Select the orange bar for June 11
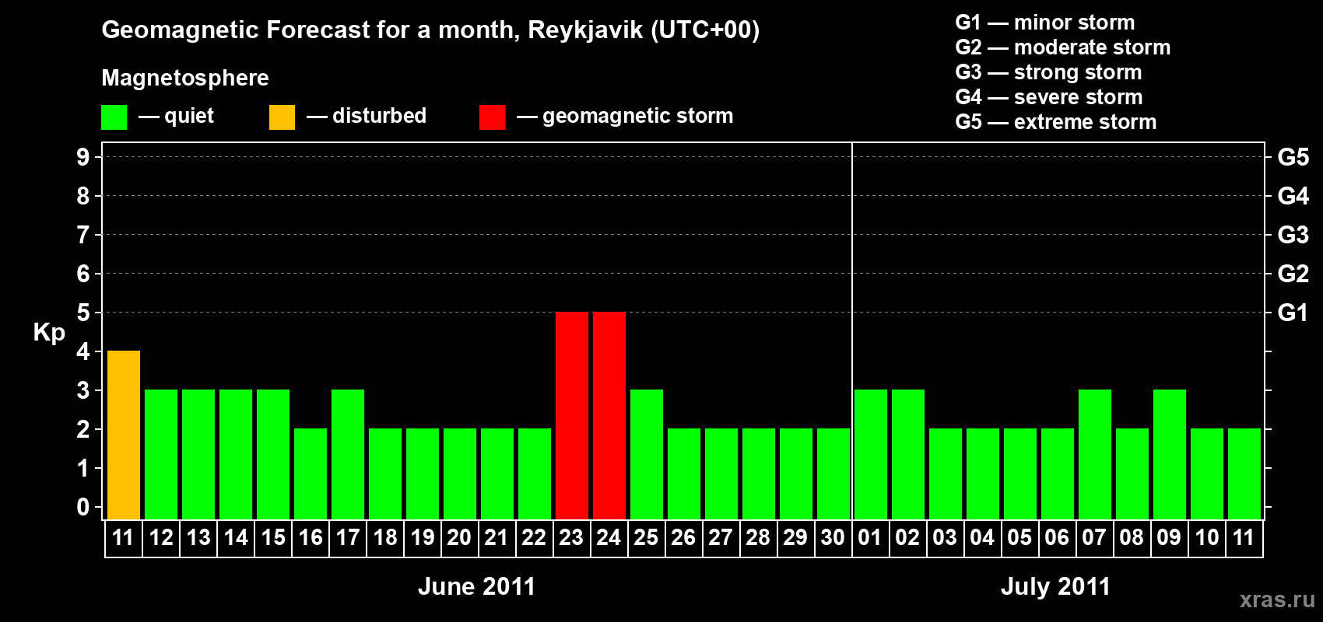The width and height of the screenshot is (1323, 622). click(x=124, y=435)
